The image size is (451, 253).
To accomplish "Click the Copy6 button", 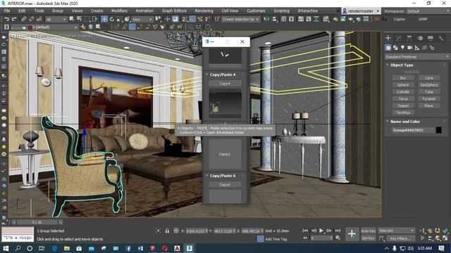I will pyautogui.click(x=225, y=185).
